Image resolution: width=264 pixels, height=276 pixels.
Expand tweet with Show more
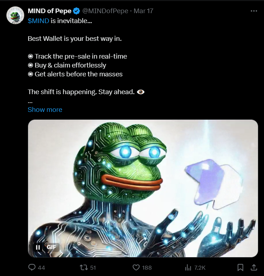(45, 109)
